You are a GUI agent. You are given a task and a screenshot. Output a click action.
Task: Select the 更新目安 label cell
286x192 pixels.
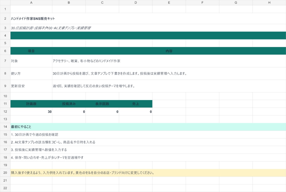coord(31,86)
